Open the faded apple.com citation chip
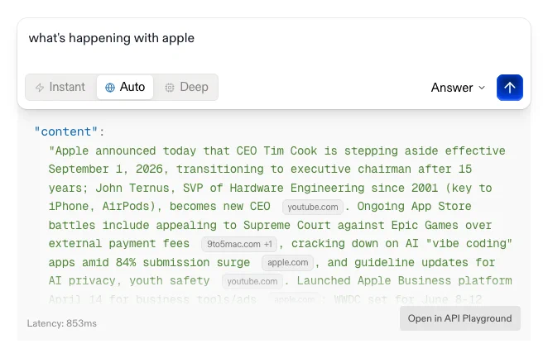The width and height of the screenshot is (548, 358). [x=294, y=299]
